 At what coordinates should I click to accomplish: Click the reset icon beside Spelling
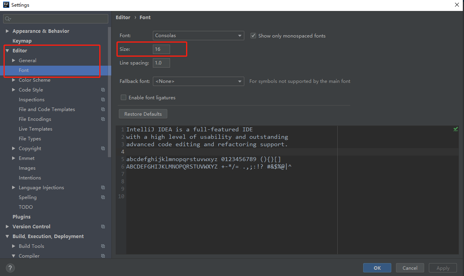[103, 197]
